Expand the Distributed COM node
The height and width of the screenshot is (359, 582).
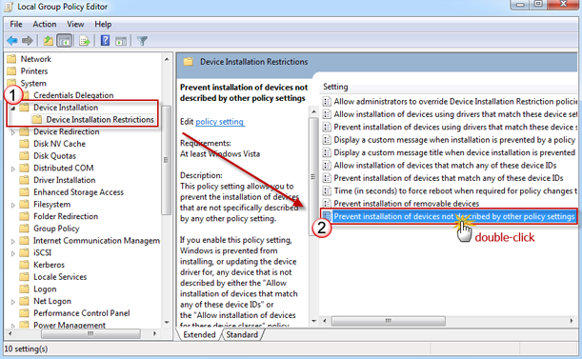coord(13,169)
